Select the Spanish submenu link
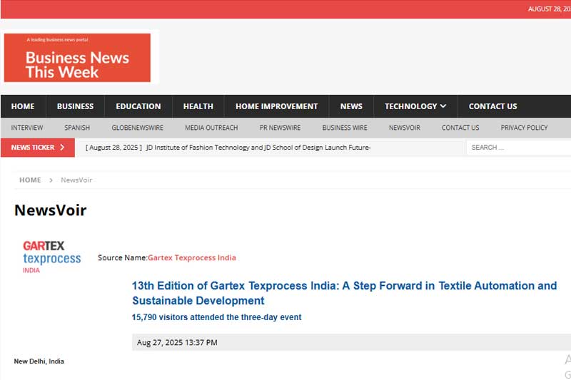 pos(77,128)
